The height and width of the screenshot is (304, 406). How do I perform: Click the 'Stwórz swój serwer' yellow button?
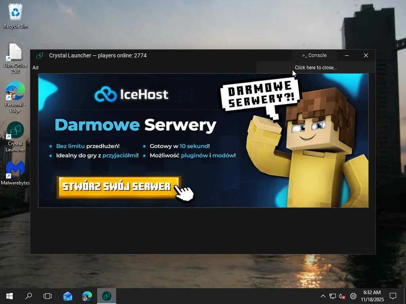pos(118,187)
